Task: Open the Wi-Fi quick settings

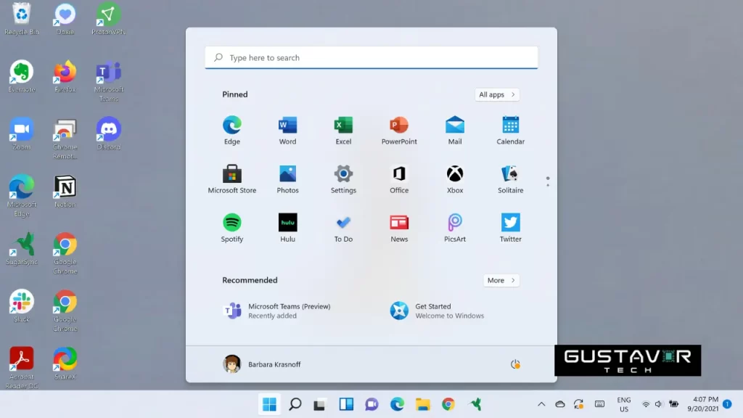Action: 645,404
